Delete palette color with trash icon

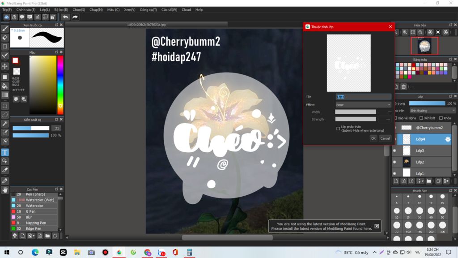coord(403,86)
